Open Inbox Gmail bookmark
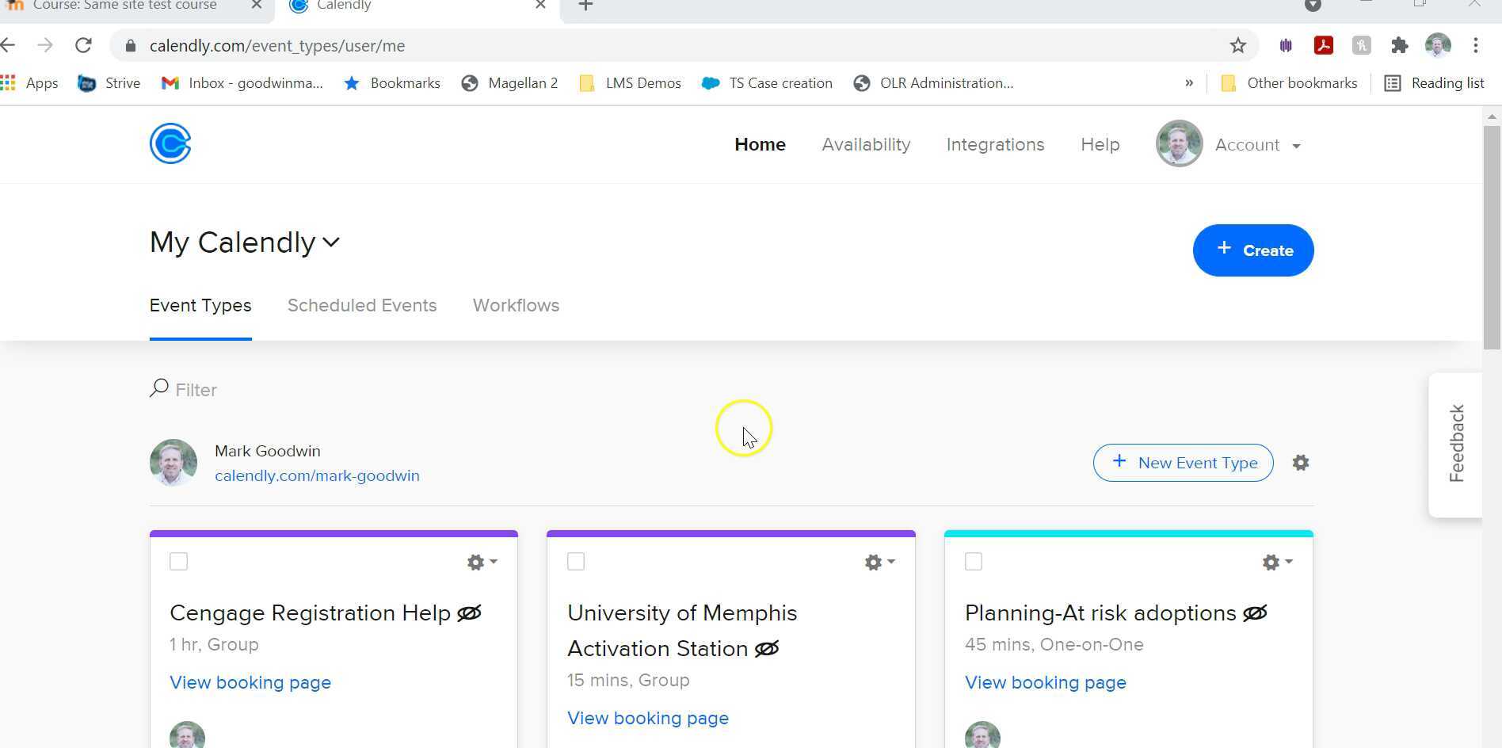The height and width of the screenshot is (748, 1502). (242, 83)
